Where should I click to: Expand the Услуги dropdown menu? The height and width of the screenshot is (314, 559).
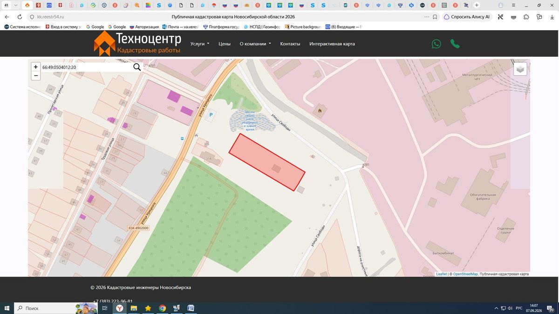[x=200, y=44]
